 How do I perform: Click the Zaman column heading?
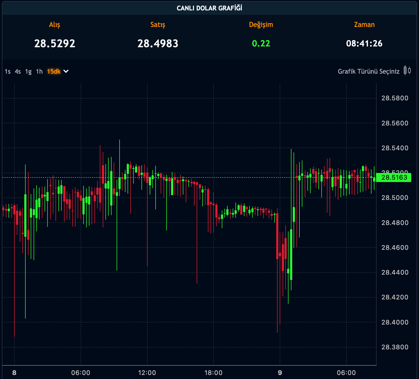click(x=364, y=25)
